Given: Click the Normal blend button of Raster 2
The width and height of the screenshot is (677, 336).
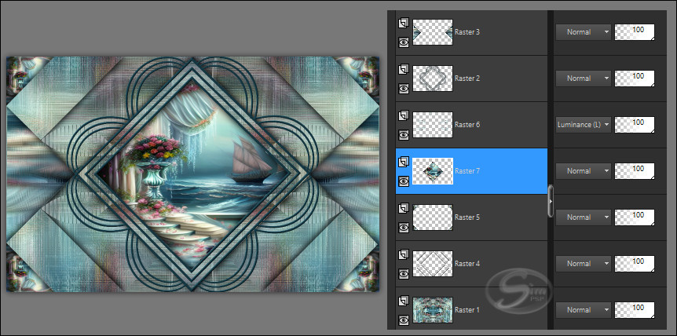Looking at the screenshot, I should [583, 79].
